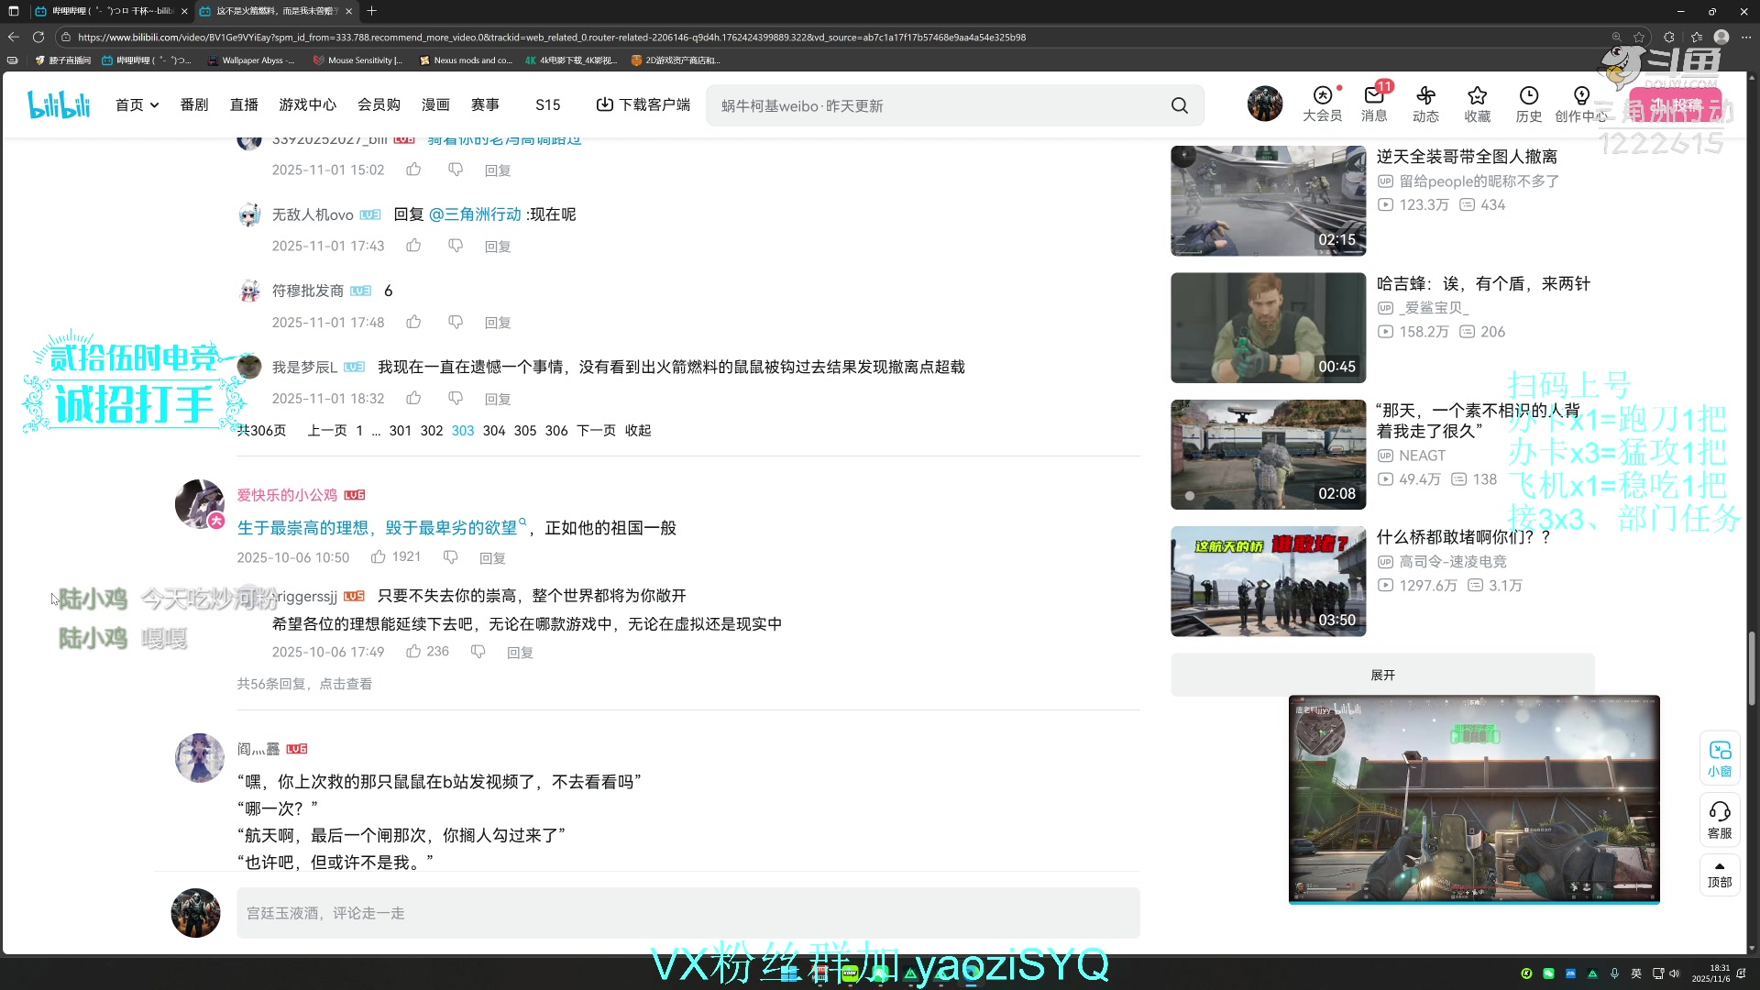
Task: Toggle like on riggerssjj's reply
Action: click(x=412, y=651)
